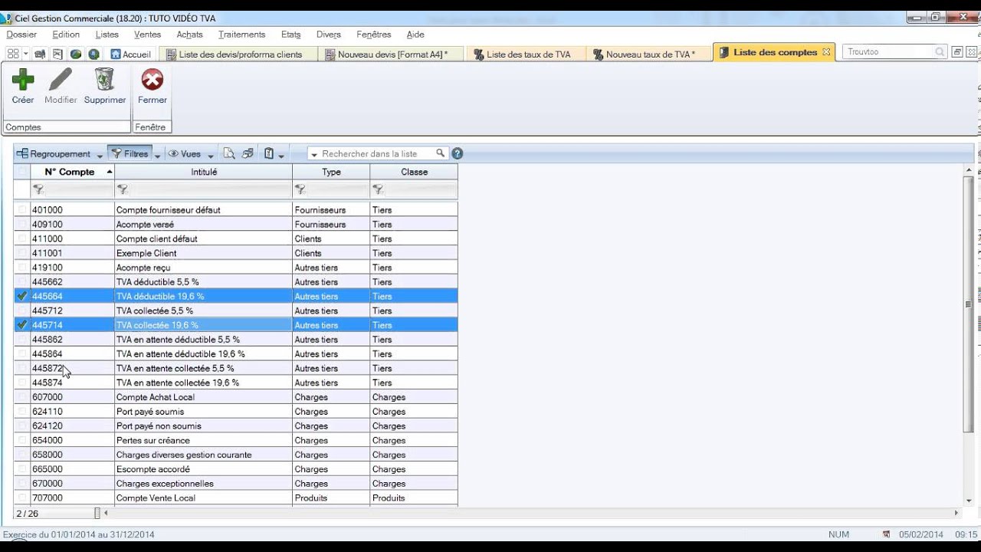The width and height of the screenshot is (981, 552).
Task: Open the search field options arrow
Action: 314,154
